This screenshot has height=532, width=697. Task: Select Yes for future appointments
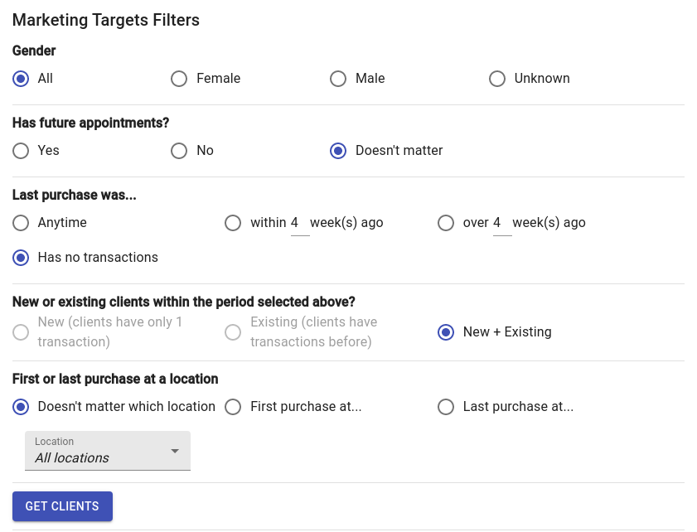21,151
